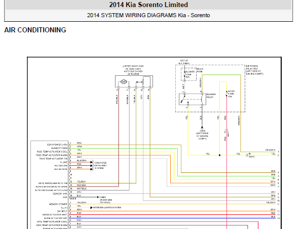
Task: Click the "COMPUTER DATA LINES SYSTEM" reference label
Action: pos(100,165)
